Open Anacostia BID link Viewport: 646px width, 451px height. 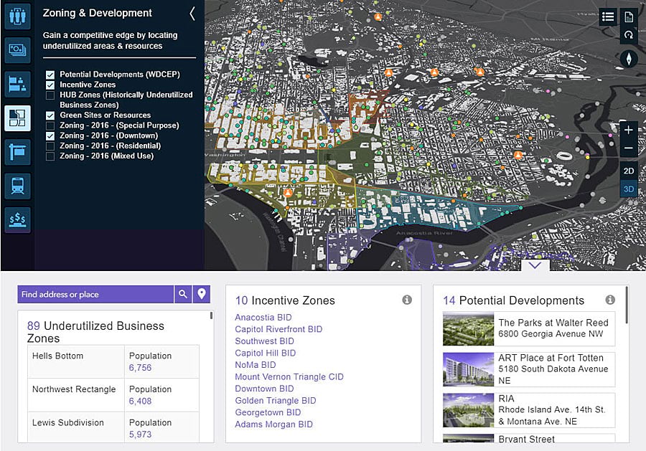(263, 317)
